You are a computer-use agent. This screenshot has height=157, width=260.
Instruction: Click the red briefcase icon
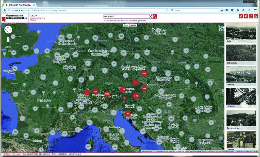tap(256, 16)
